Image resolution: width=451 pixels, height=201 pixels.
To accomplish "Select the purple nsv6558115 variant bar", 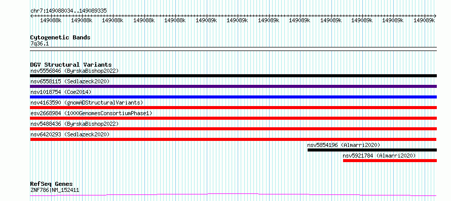I will pyautogui.click(x=233, y=86).
